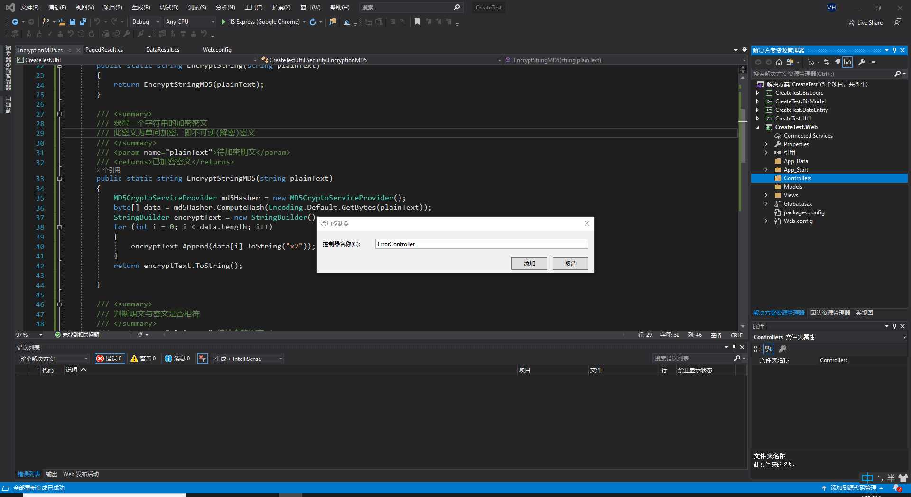This screenshot has width=911, height=497.
Task: Toggle the errors filter button
Action: coord(110,359)
